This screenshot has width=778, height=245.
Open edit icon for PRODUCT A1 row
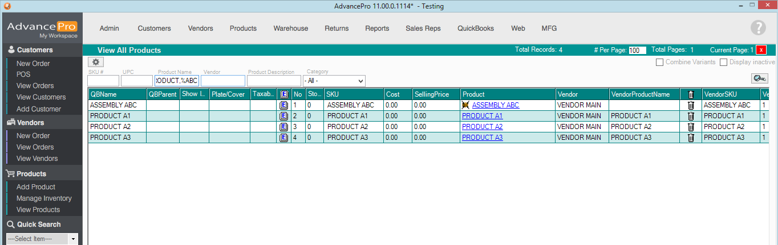283,116
